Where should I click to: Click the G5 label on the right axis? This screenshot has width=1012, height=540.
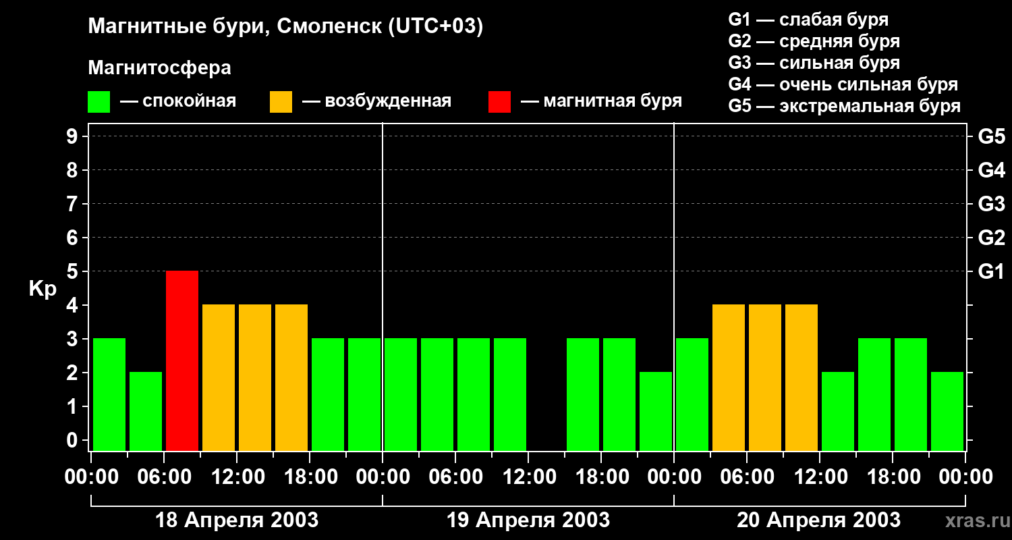coord(991,137)
